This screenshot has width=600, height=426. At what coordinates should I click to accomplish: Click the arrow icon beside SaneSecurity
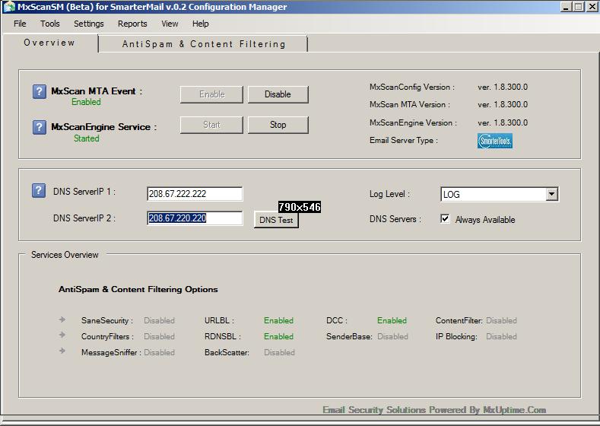[x=62, y=319]
